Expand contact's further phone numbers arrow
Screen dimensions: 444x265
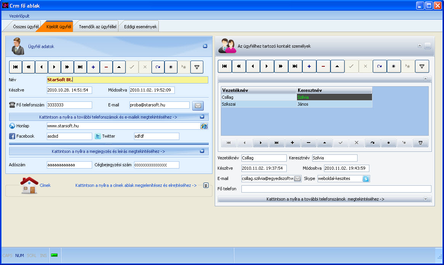425,199
